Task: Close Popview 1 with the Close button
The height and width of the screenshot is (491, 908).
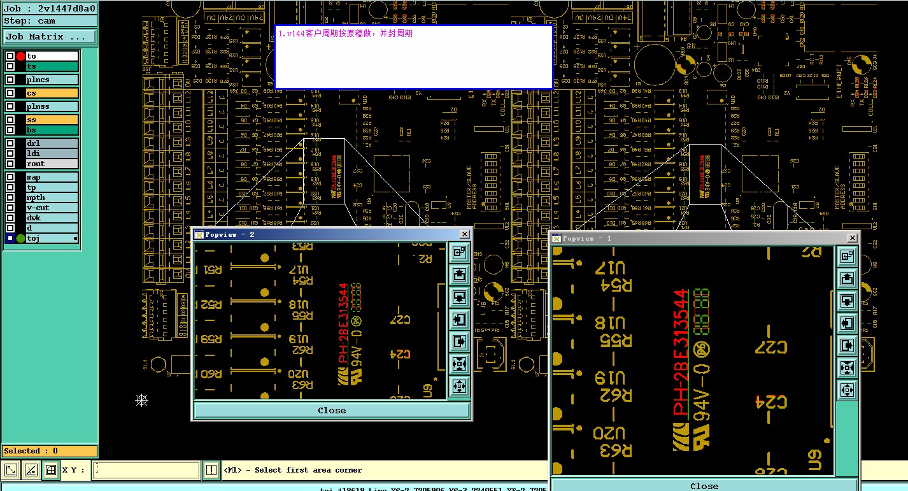Action: [x=704, y=485]
